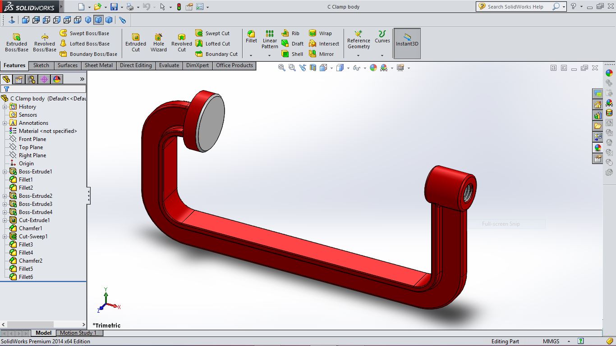Toggle the Instant3D button
Image resolution: width=616 pixels, height=346 pixels.
click(x=407, y=44)
